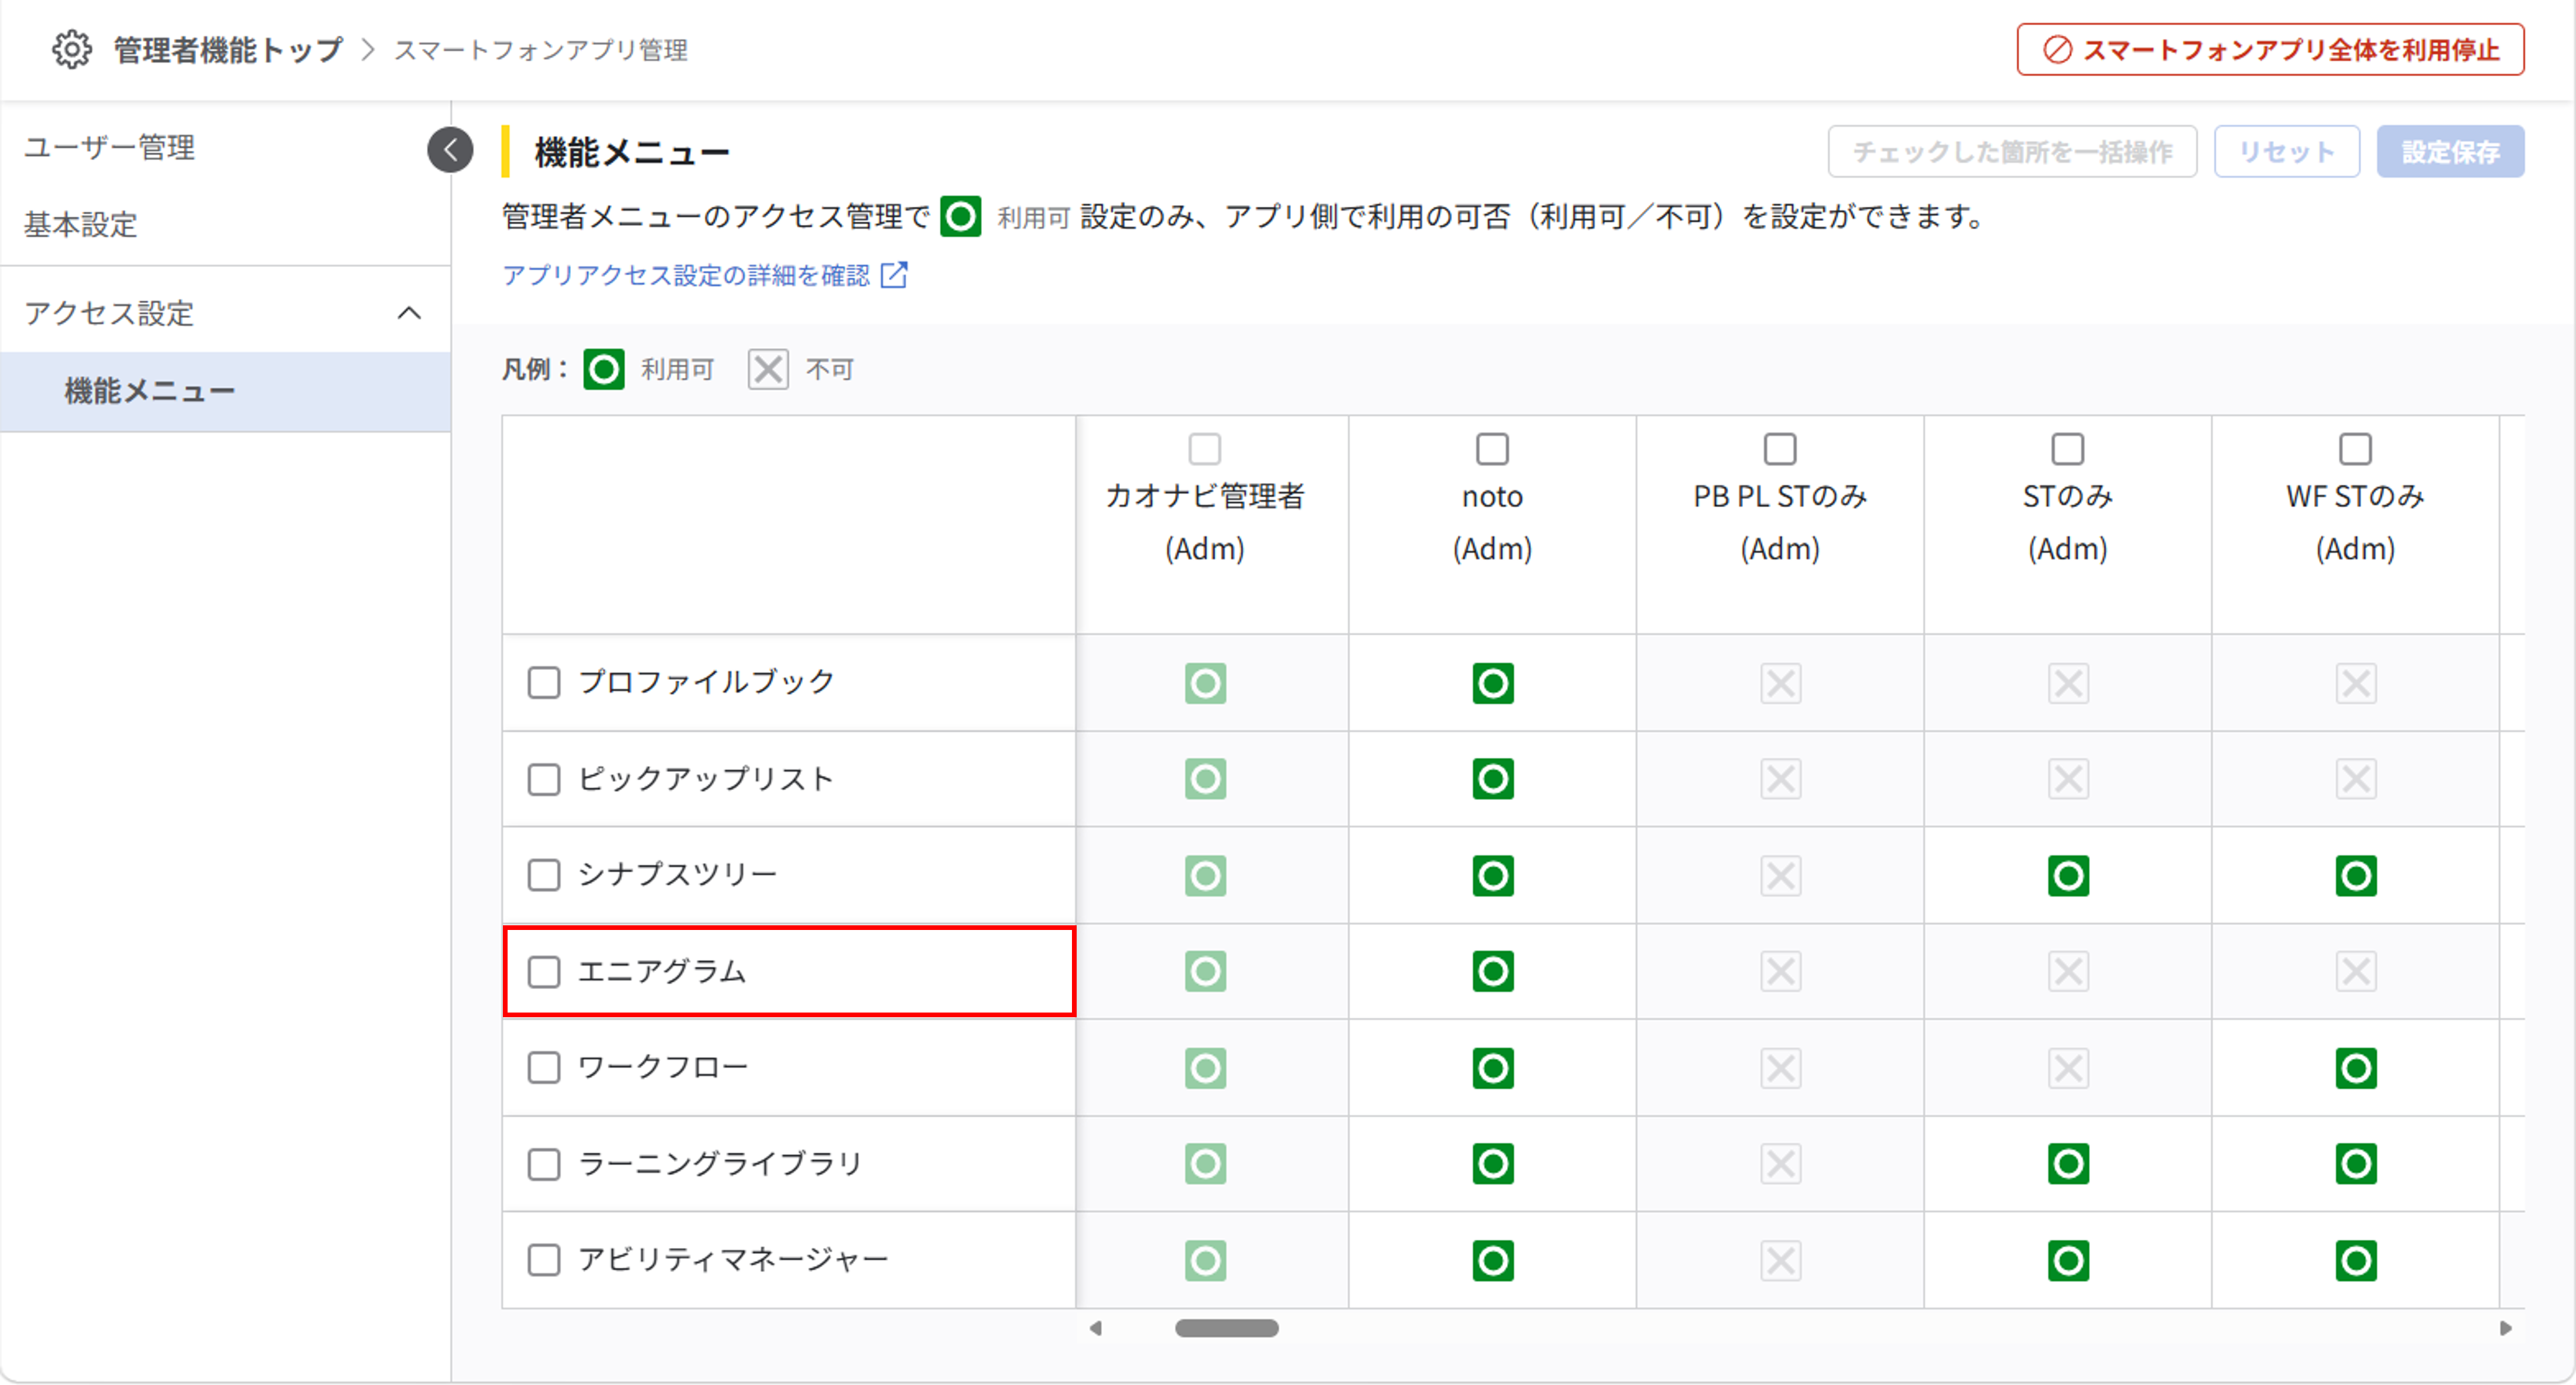The width and height of the screenshot is (2576, 1385).
Task: Check the ピックアップリスト row checkbox
Action: [x=544, y=779]
